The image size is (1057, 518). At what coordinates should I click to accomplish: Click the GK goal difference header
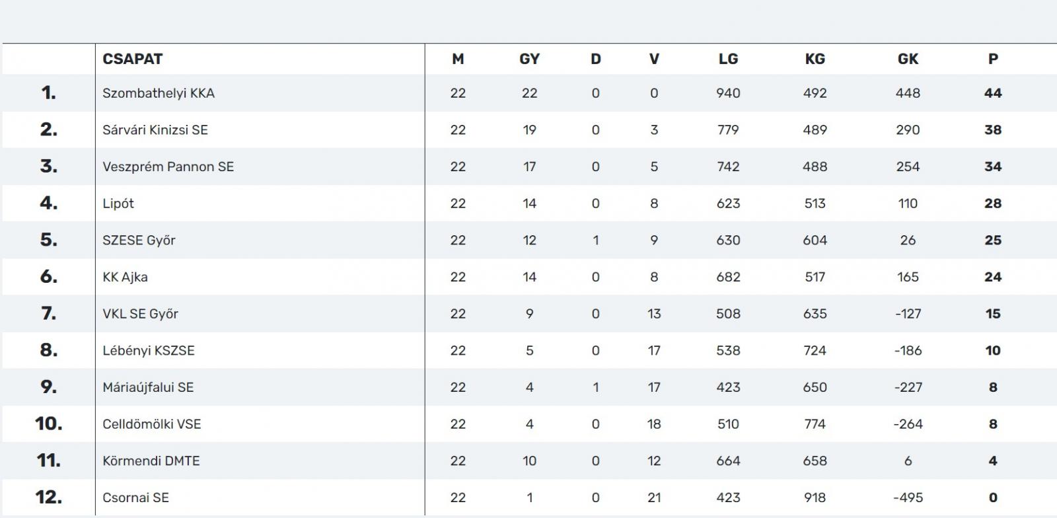point(908,59)
